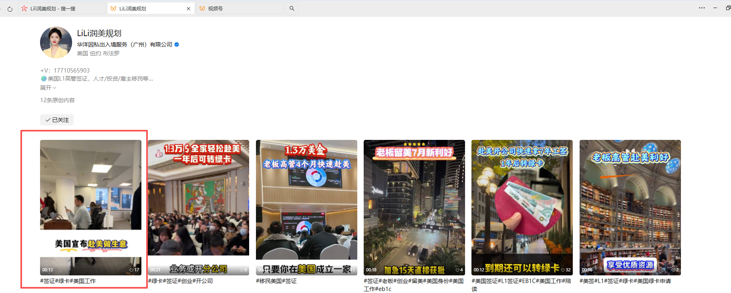Open the three-dot more options menu

[702, 8]
